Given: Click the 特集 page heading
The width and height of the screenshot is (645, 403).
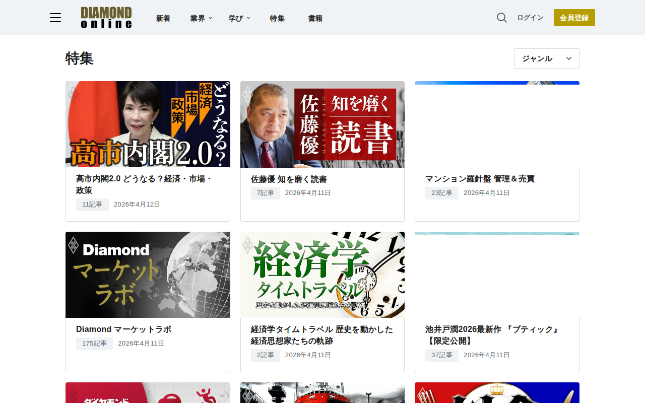Looking at the screenshot, I should click(80, 58).
